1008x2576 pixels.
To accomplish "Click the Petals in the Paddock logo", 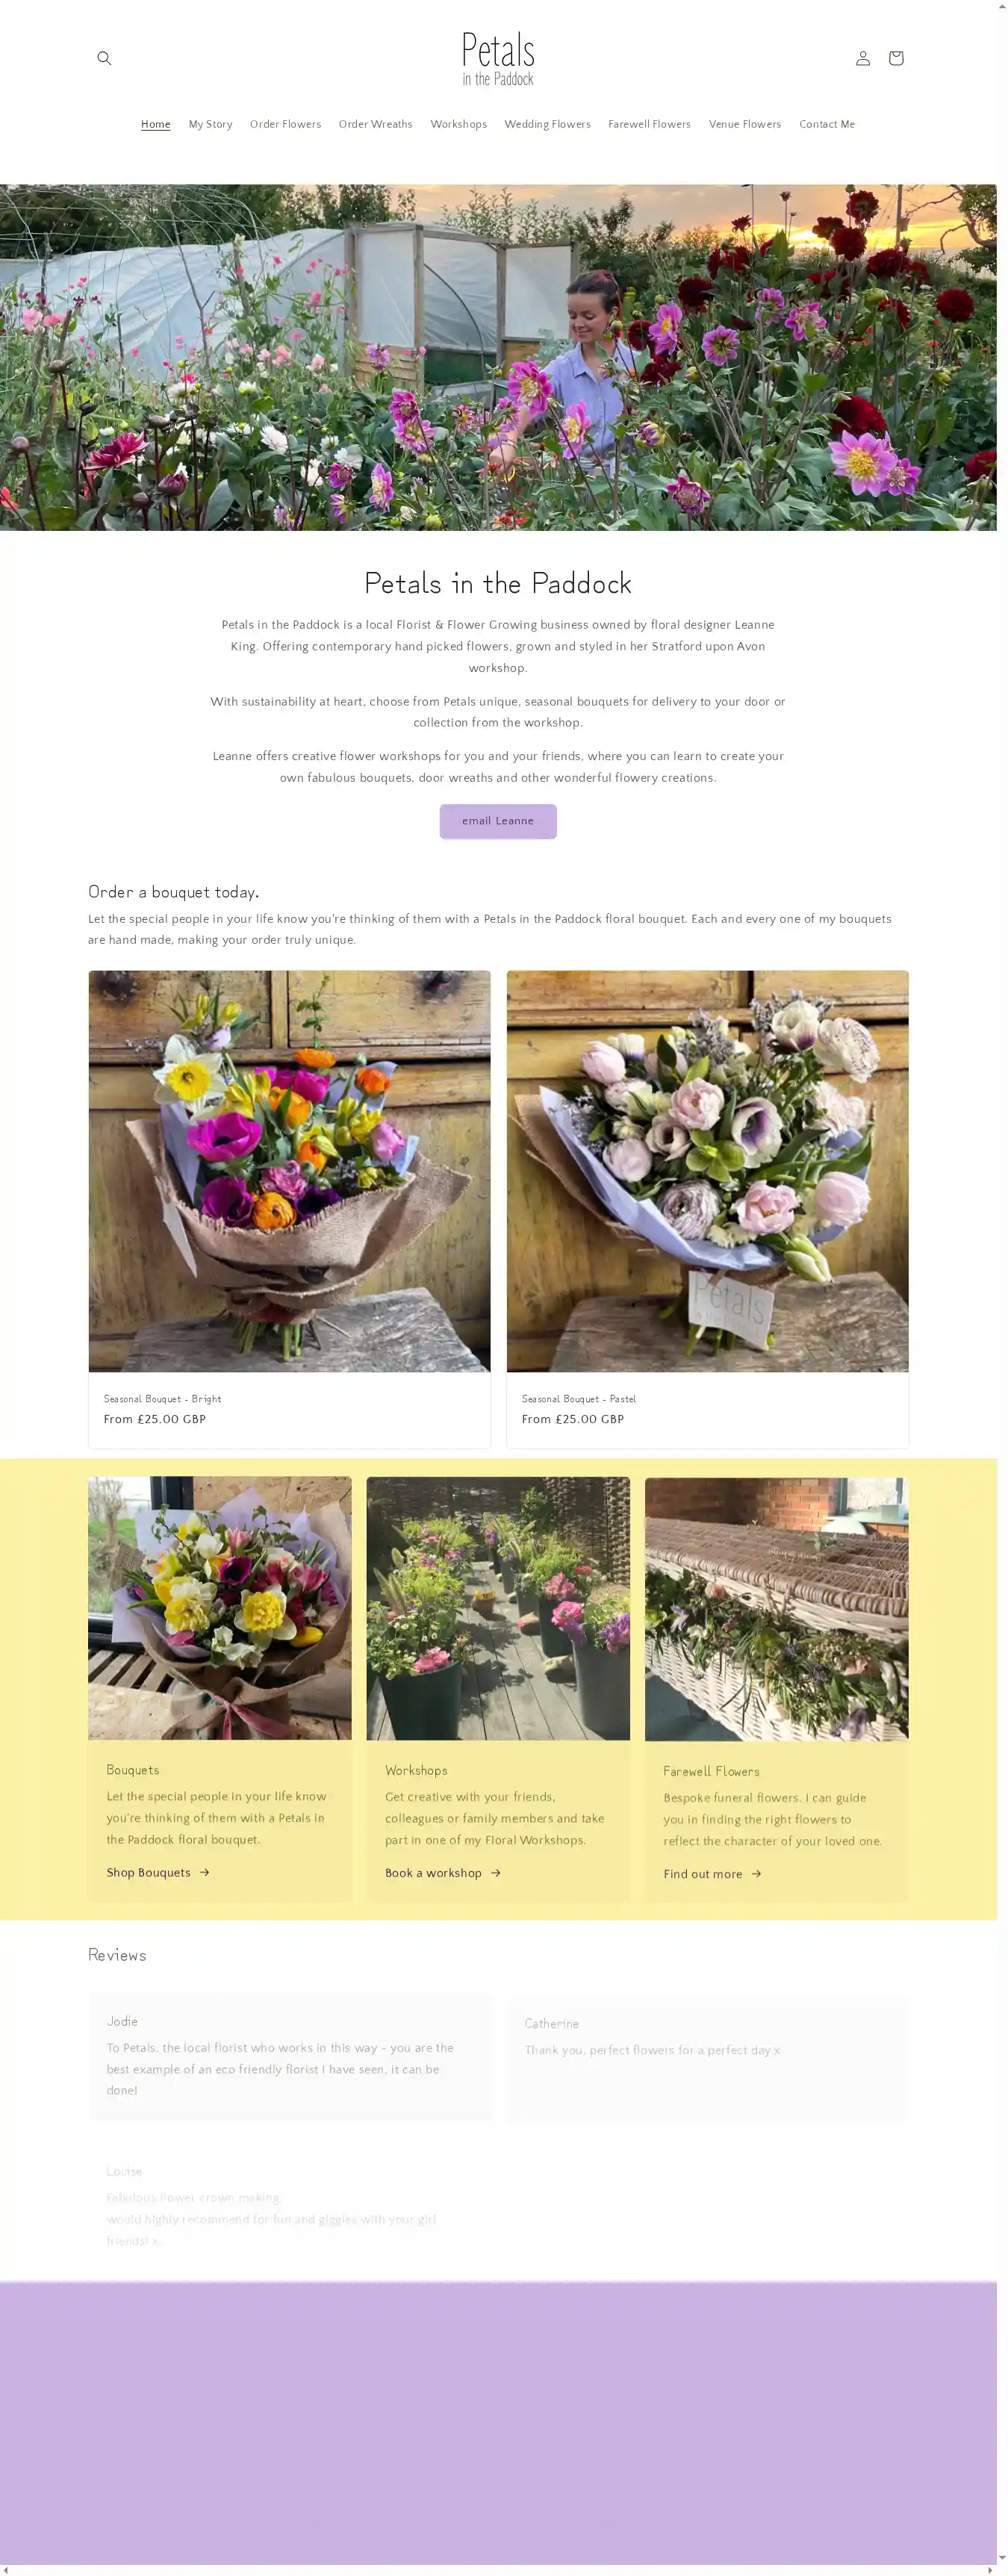I will 498,58.
